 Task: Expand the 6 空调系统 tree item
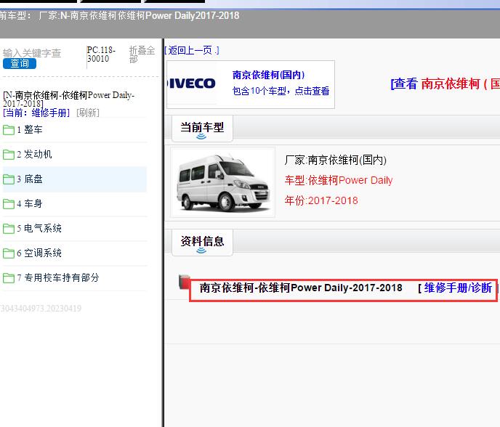(75, 253)
